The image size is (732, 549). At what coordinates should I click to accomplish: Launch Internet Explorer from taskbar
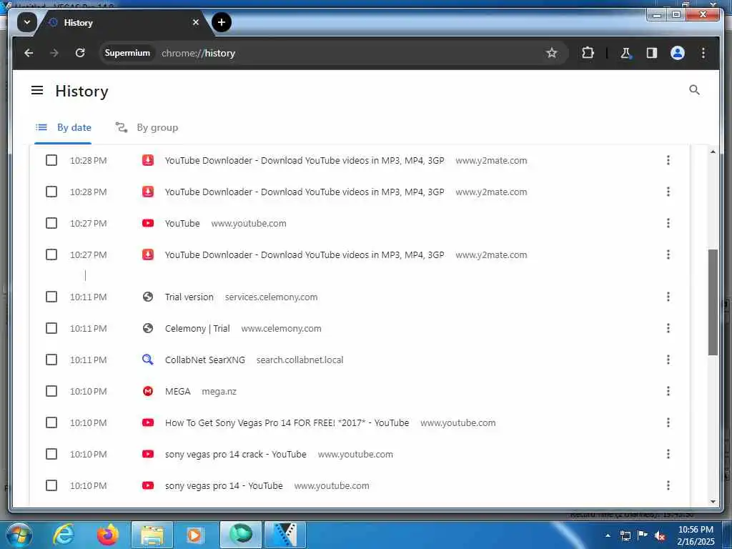(64, 535)
